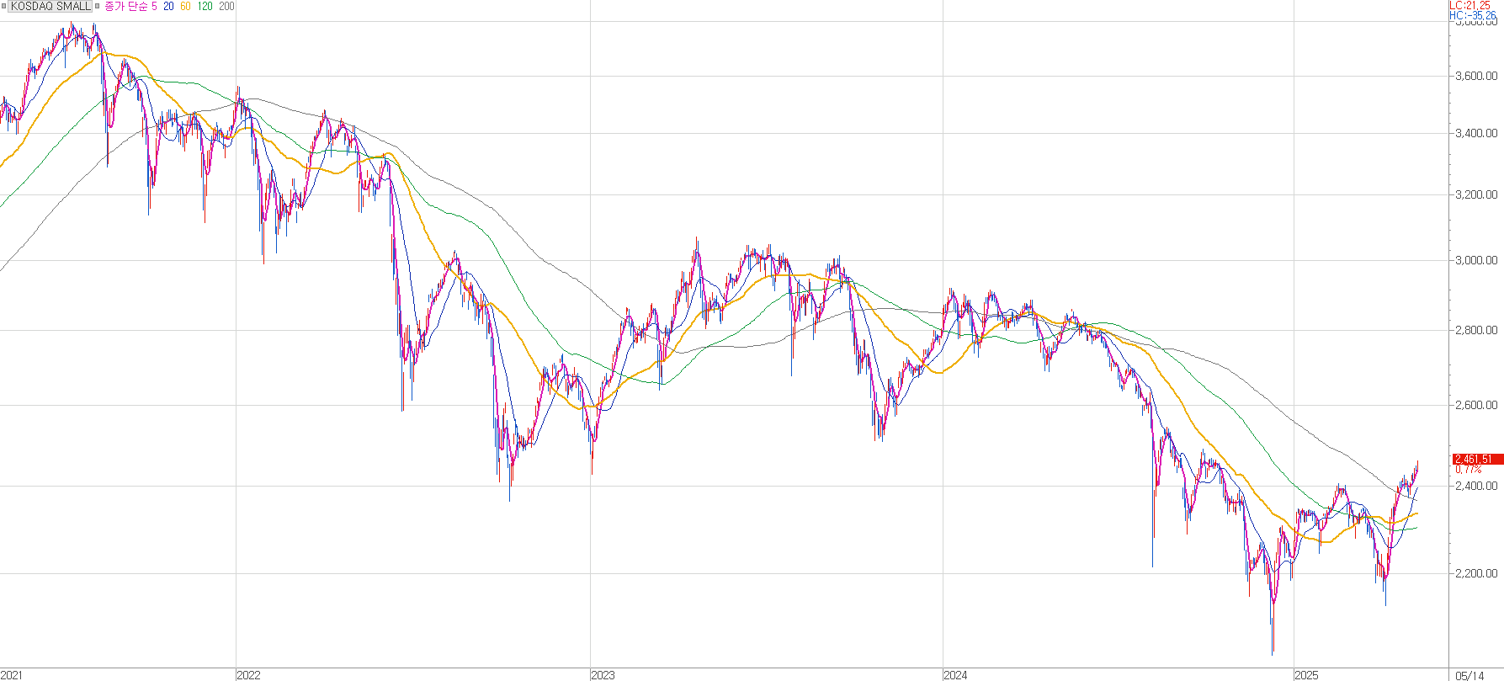Click the gray 200-period average legend
Screen dimensions: 1504x681
click(226, 6)
